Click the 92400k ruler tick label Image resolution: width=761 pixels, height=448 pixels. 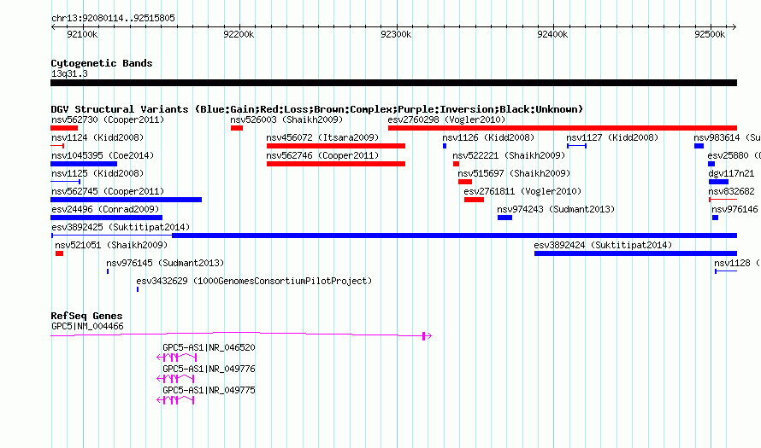click(552, 34)
